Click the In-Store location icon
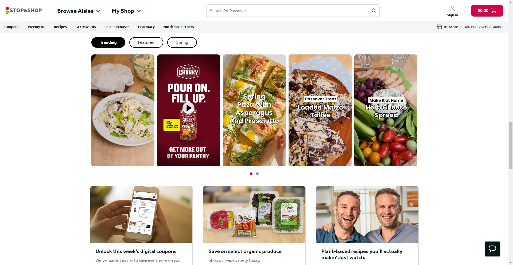The image size is (513, 265). coord(439,27)
